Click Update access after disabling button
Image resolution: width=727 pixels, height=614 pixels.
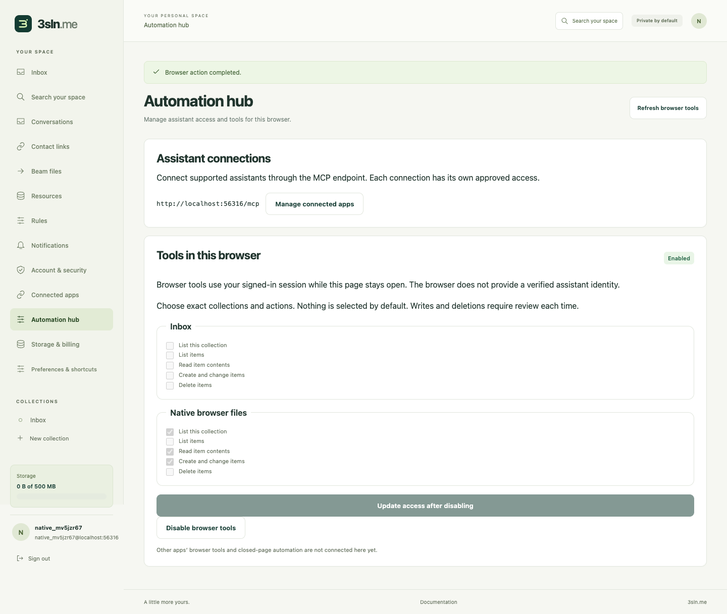pos(425,506)
